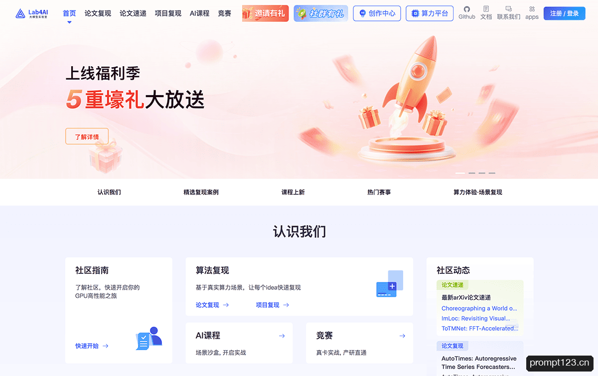The height and width of the screenshot is (376, 598).
Task: Select the second carousel indicator
Action: [472, 173]
